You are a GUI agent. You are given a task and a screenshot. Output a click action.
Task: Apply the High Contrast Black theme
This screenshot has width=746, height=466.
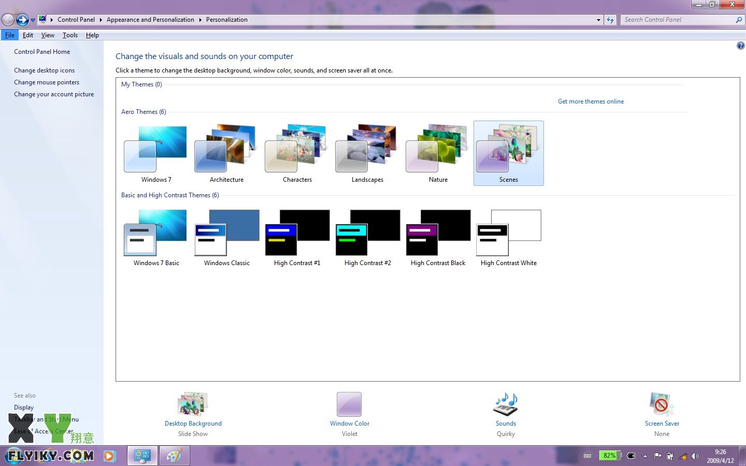(438, 237)
